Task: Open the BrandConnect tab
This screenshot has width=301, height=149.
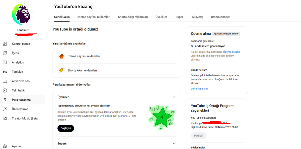Action: [x=220, y=17]
